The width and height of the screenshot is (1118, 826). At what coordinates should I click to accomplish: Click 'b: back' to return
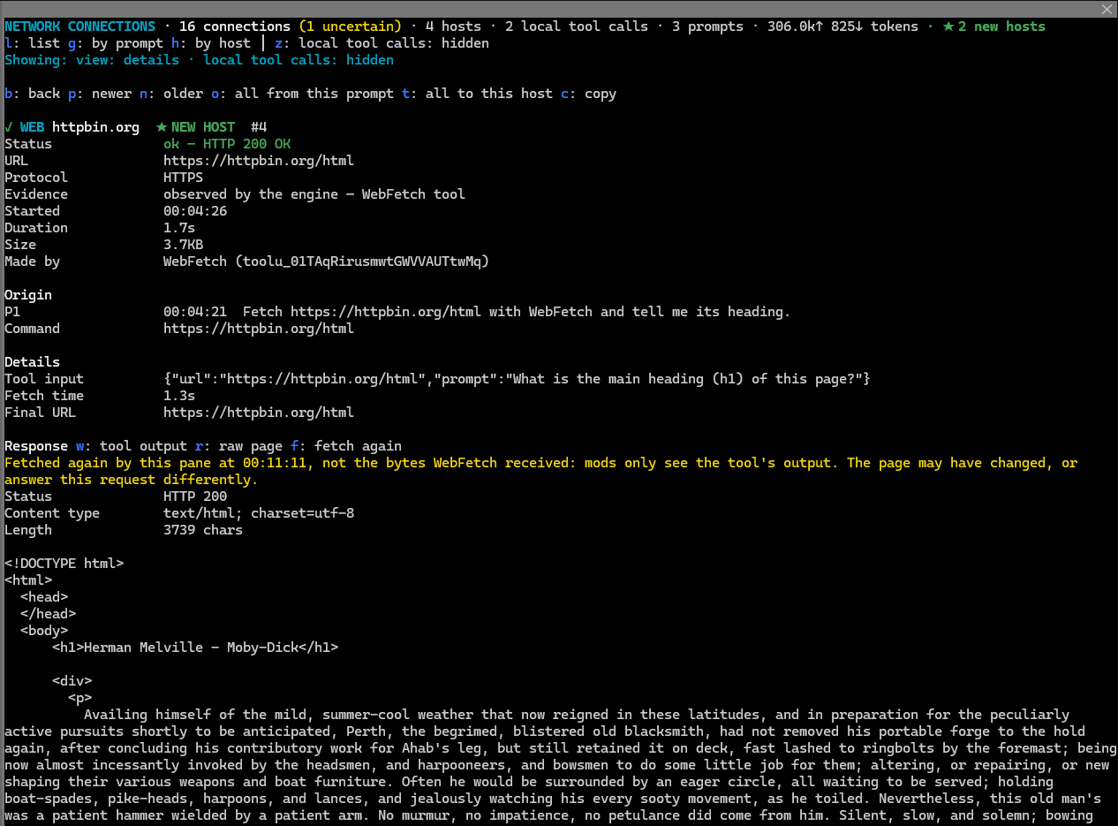tap(32, 93)
